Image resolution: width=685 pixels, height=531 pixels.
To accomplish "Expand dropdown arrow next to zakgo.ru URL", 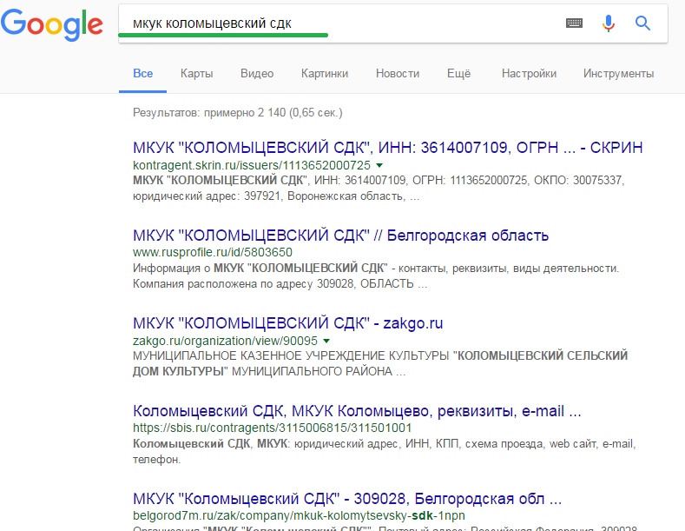I will [326, 341].
